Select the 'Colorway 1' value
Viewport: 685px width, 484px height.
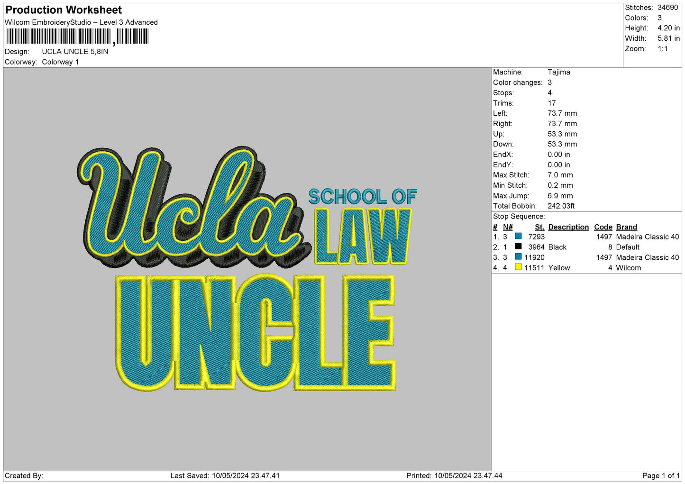(60, 62)
